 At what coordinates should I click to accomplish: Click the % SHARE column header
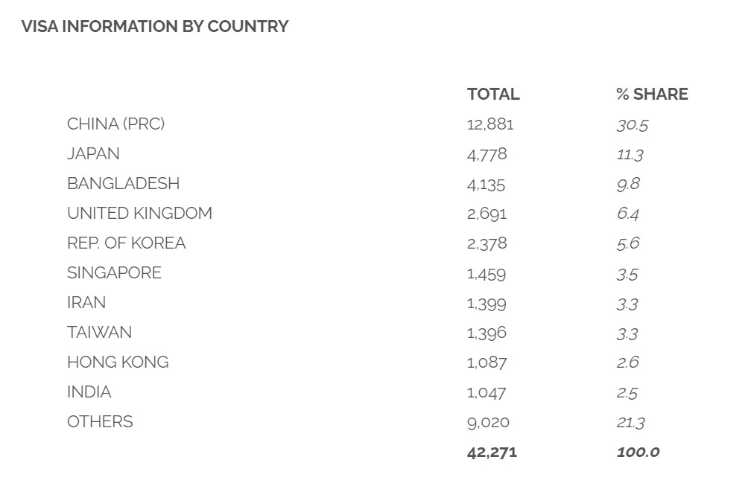[652, 95]
